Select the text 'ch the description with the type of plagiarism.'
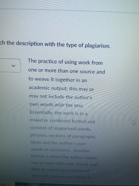The width and height of the screenshot is (139, 186). point(55,45)
